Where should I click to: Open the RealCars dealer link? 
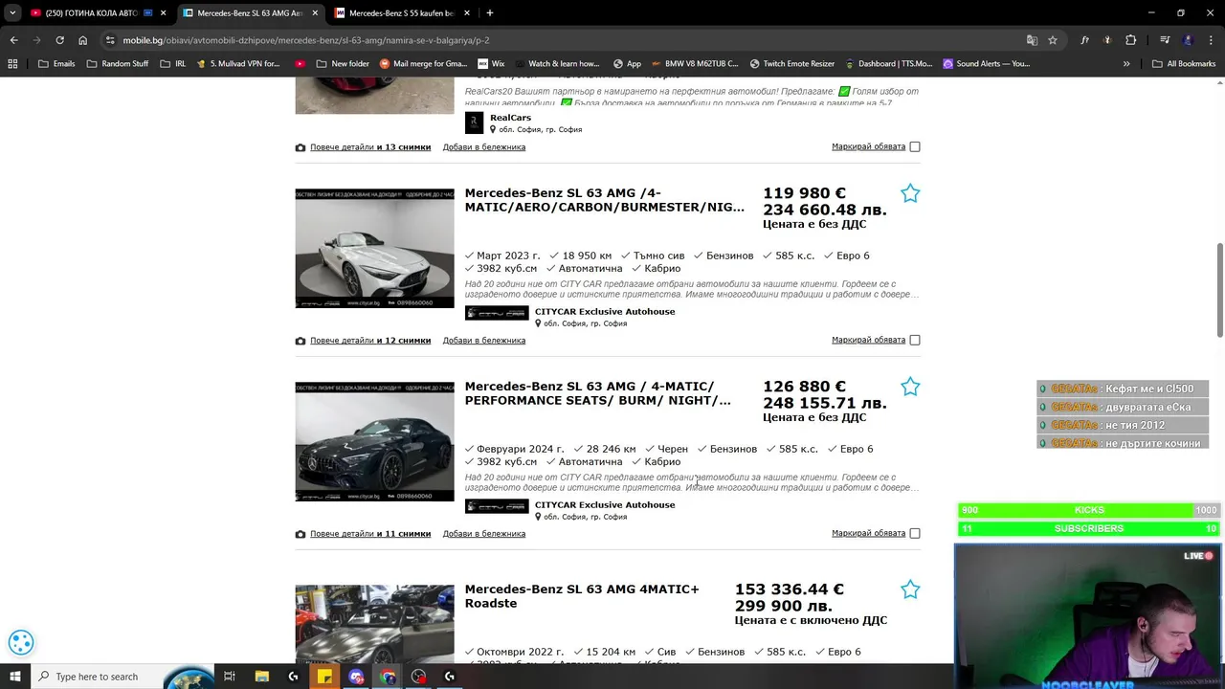click(x=510, y=118)
